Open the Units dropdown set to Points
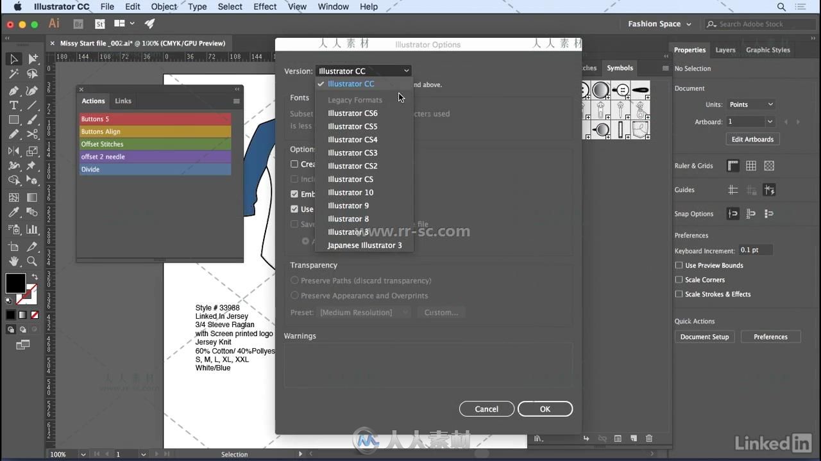The image size is (821, 461). pos(752,104)
